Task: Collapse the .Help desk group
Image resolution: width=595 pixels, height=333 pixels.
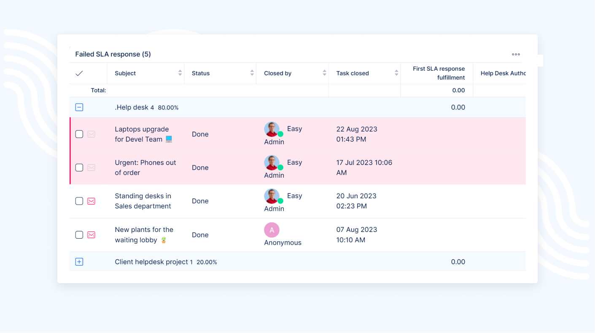Action: [79, 107]
